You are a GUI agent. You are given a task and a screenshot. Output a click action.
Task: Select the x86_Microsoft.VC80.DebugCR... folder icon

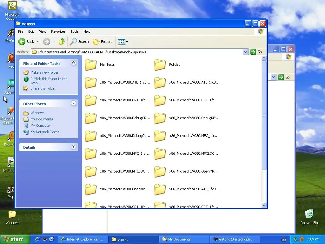click(91, 118)
